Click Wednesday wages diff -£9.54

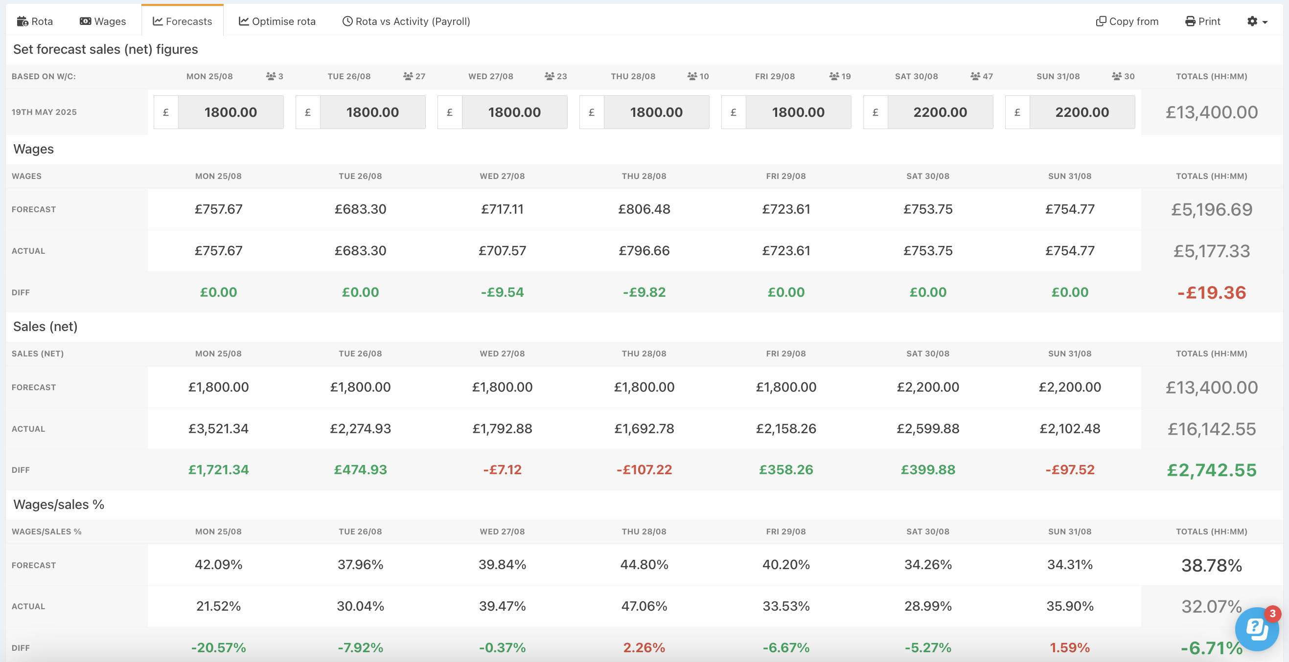[503, 292]
